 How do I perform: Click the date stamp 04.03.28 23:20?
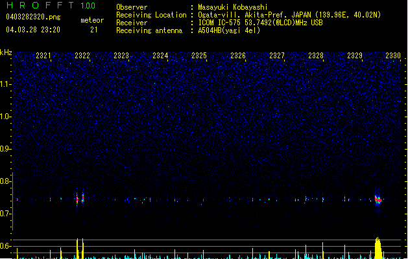pos(33,30)
